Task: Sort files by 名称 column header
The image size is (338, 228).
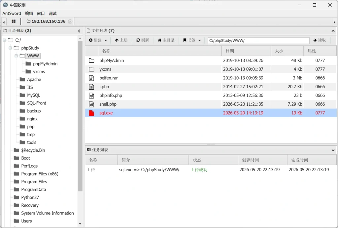Action: pos(160,51)
